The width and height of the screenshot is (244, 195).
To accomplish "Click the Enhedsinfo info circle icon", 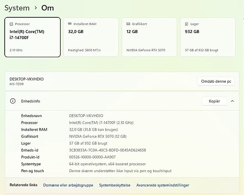I will pyautogui.click(x=13, y=101).
